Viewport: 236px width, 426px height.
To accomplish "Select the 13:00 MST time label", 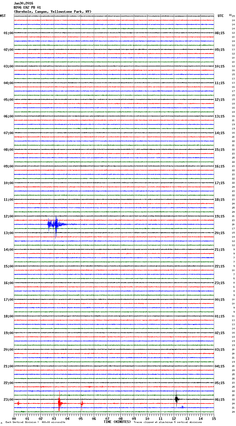I will point(8,233).
